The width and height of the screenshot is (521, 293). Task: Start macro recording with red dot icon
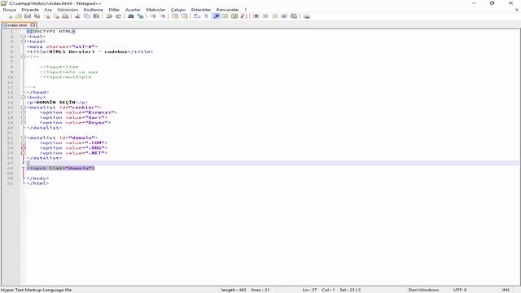256,16
